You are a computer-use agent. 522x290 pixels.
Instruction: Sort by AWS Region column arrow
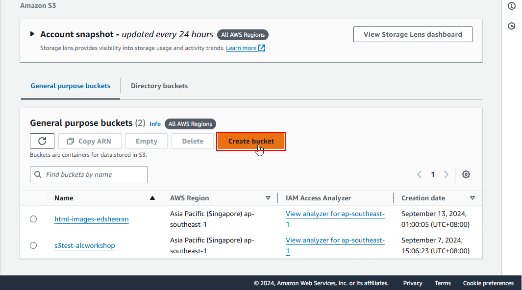click(268, 198)
